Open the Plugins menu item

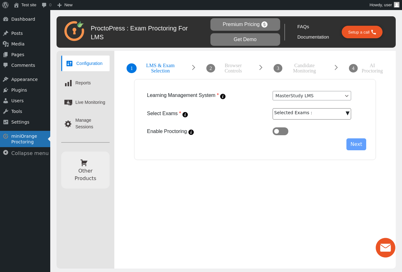[25, 90]
